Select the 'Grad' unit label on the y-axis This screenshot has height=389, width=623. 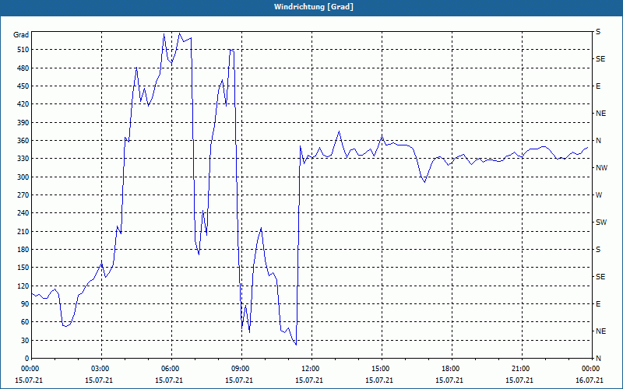pyautogui.click(x=21, y=35)
